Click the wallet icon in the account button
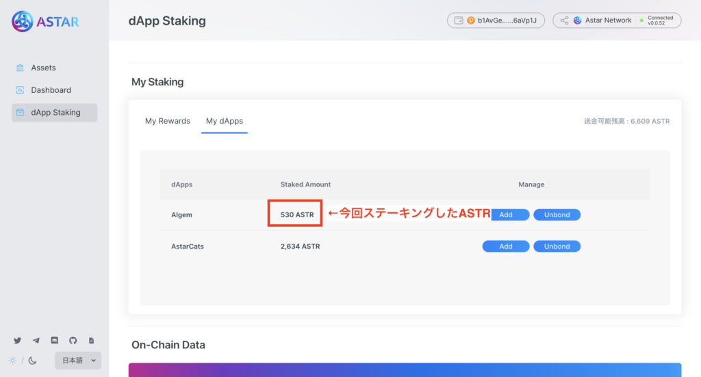This screenshot has height=377, width=701. click(459, 20)
